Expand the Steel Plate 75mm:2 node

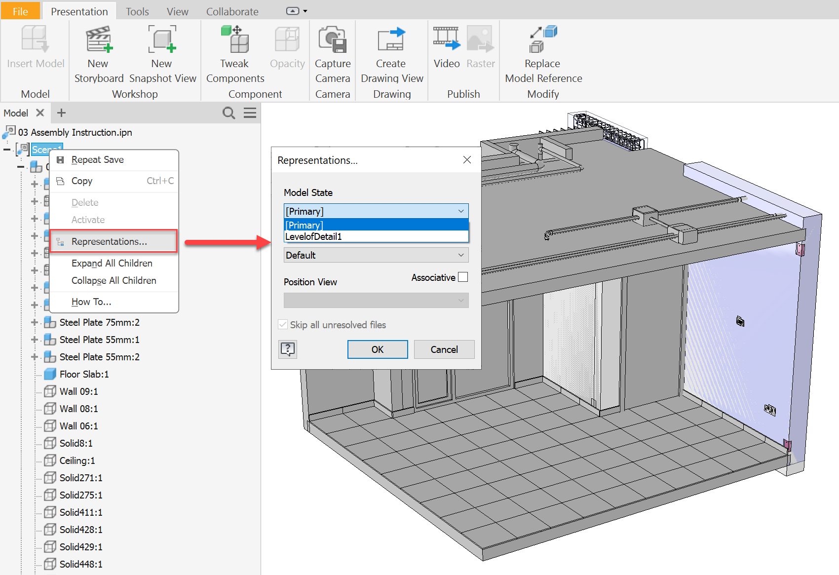tap(34, 322)
